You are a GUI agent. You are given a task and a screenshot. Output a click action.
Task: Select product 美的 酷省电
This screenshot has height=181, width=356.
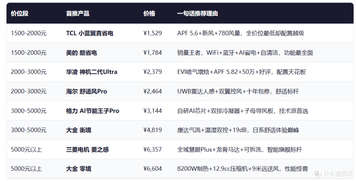click(x=81, y=53)
